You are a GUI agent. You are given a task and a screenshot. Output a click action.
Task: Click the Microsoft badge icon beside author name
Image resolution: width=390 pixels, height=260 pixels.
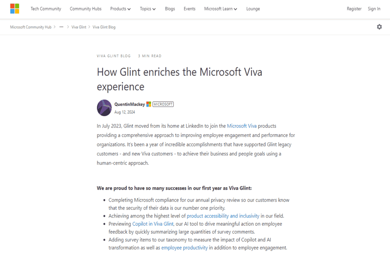tap(149, 104)
